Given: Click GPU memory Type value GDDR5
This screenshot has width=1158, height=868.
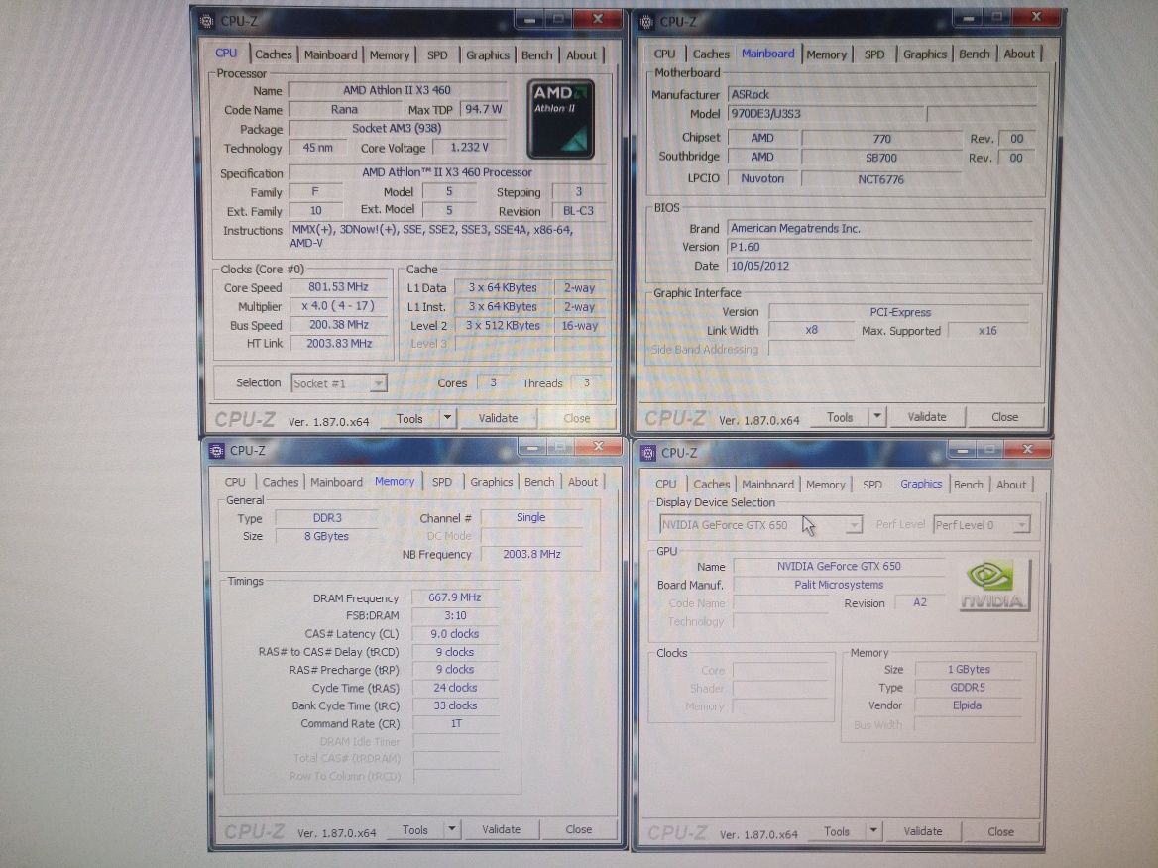Looking at the screenshot, I should (968, 688).
